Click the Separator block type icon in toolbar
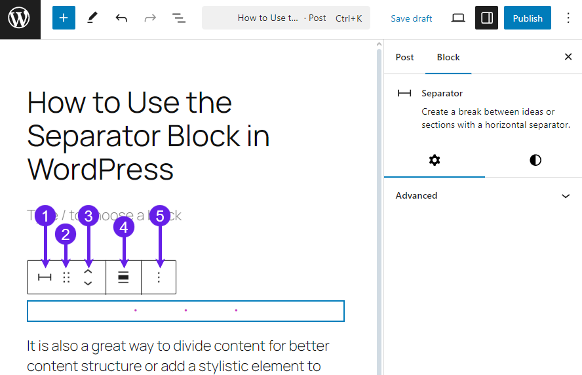Viewport: 582px width, 375px height. coord(45,277)
